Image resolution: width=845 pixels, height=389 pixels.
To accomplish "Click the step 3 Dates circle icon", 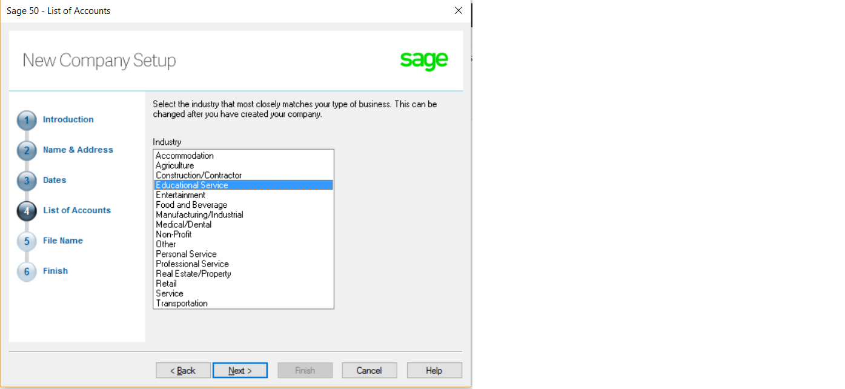I will click(27, 181).
